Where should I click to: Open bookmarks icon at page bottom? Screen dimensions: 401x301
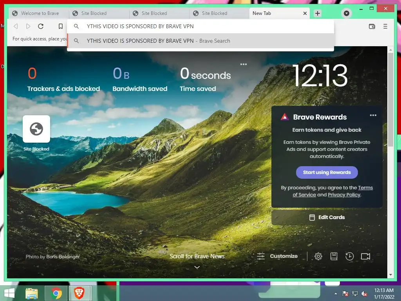334,256
